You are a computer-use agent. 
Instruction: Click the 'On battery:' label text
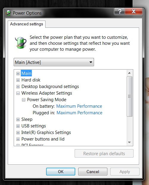43,106
